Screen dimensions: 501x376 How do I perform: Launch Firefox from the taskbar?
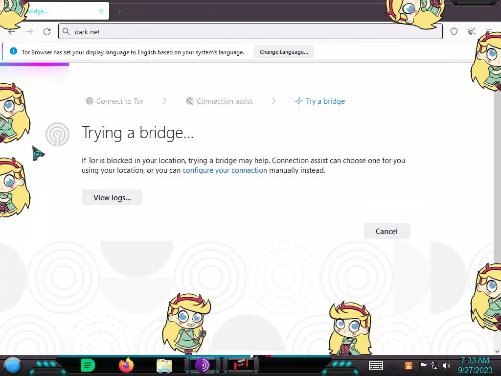pyautogui.click(x=126, y=365)
